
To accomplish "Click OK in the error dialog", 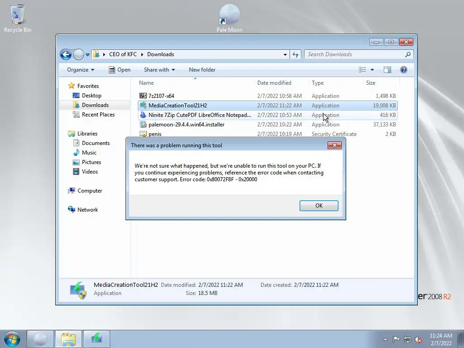I will pyautogui.click(x=319, y=206).
